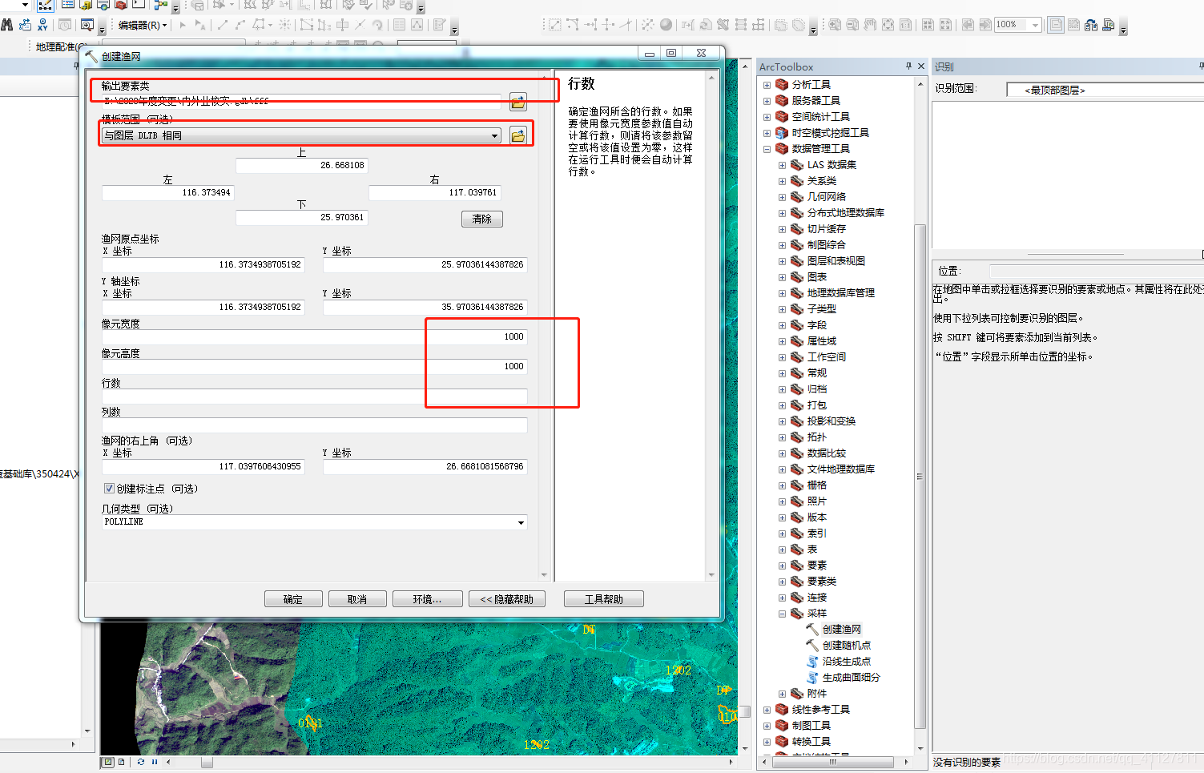Click the layout Zoom In tool

(835, 25)
